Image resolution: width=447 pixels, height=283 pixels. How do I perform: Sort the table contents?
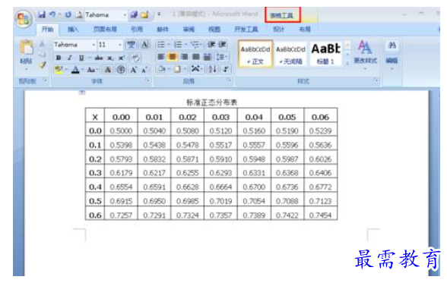coord(212,69)
